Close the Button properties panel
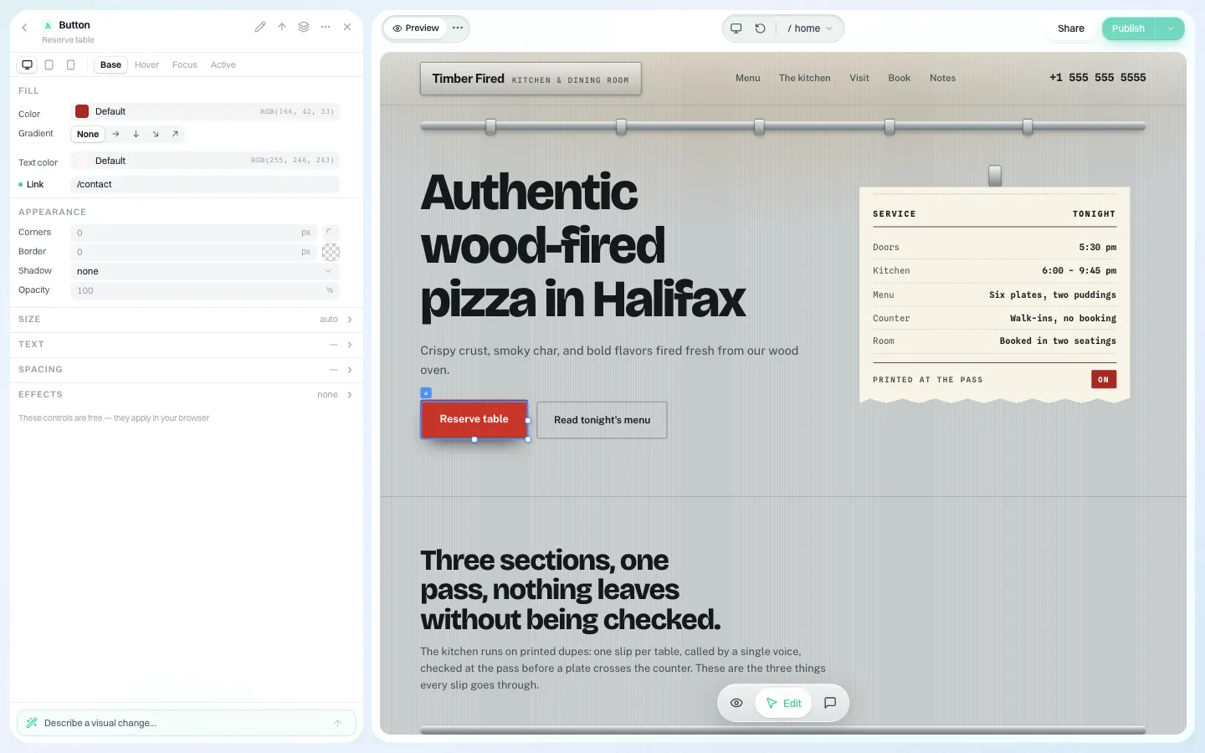 [347, 27]
